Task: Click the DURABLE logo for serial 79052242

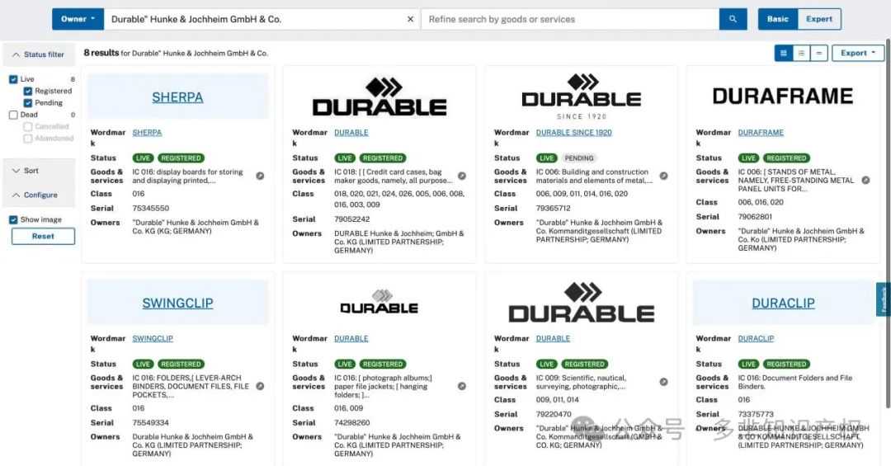Action: click(x=379, y=96)
